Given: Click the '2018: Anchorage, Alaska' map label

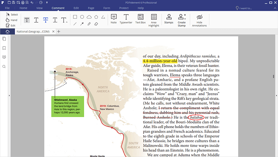Looking at the screenshot, I should [72, 72].
